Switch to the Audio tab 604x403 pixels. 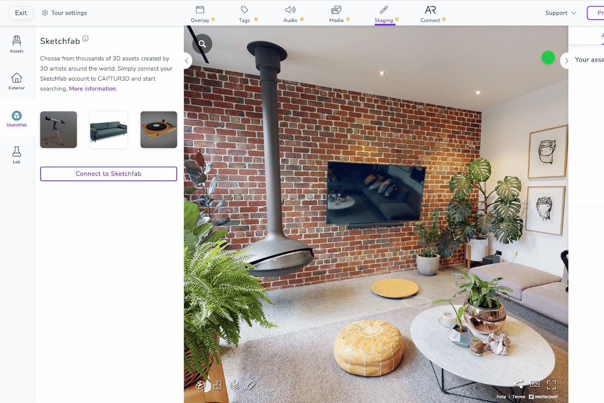click(x=293, y=14)
